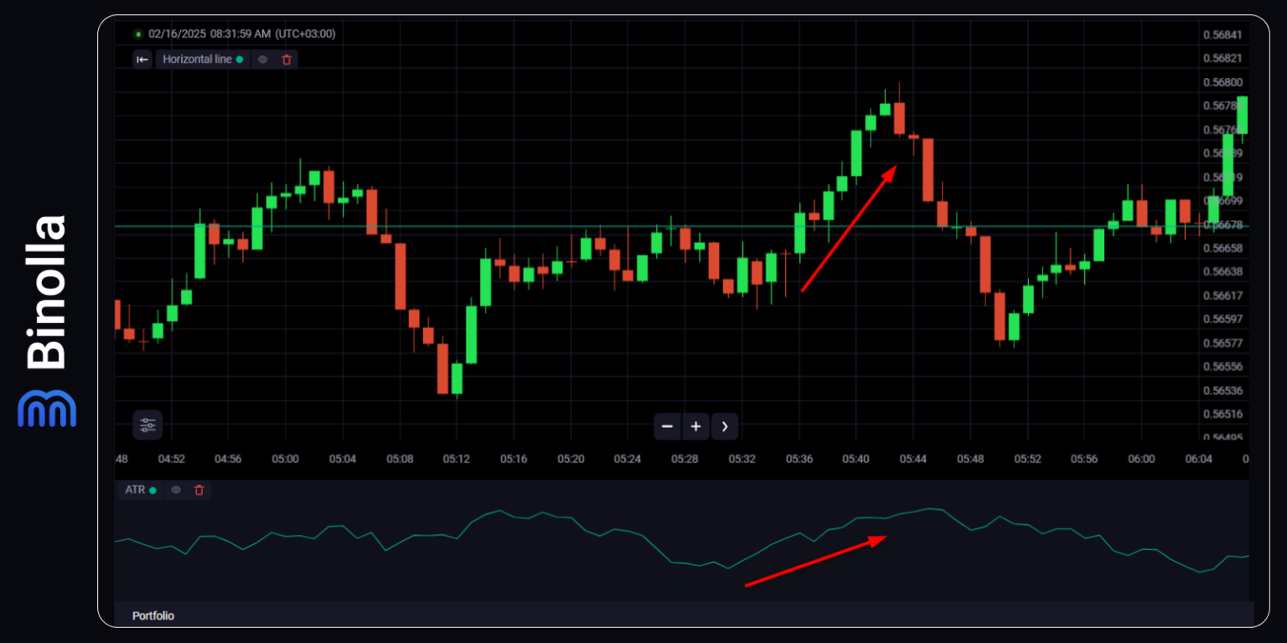Click the green dot on the ATR label

(x=153, y=490)
